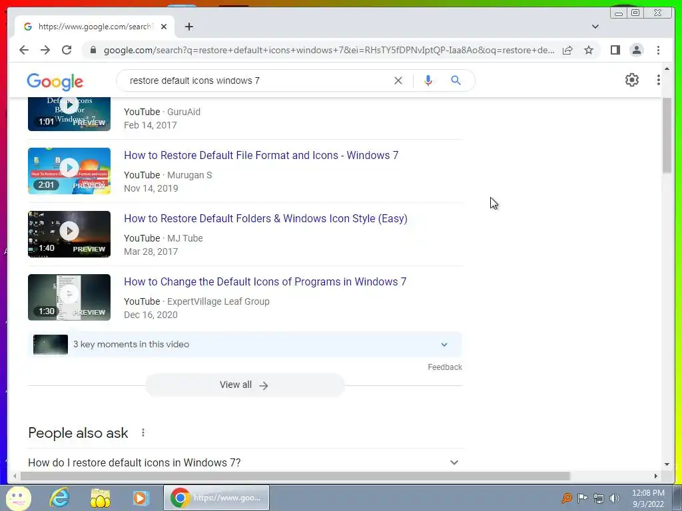
Task: Open volume speaker tray icon
Action: (x=615, y=498)
